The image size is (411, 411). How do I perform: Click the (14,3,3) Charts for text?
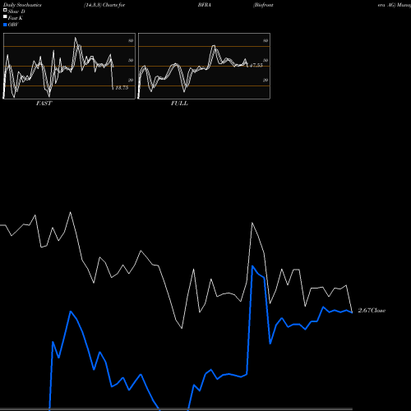[104, 5]
